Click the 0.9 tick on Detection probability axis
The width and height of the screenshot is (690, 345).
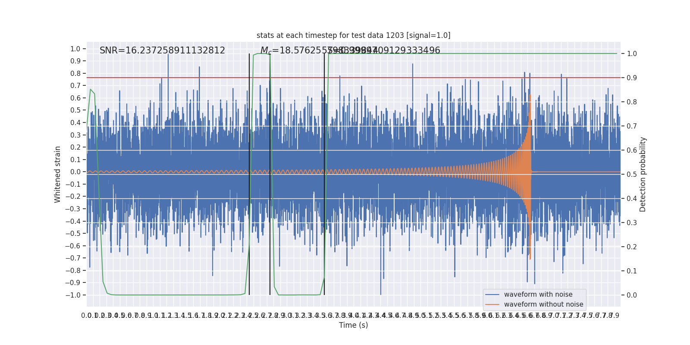(632, 78)
